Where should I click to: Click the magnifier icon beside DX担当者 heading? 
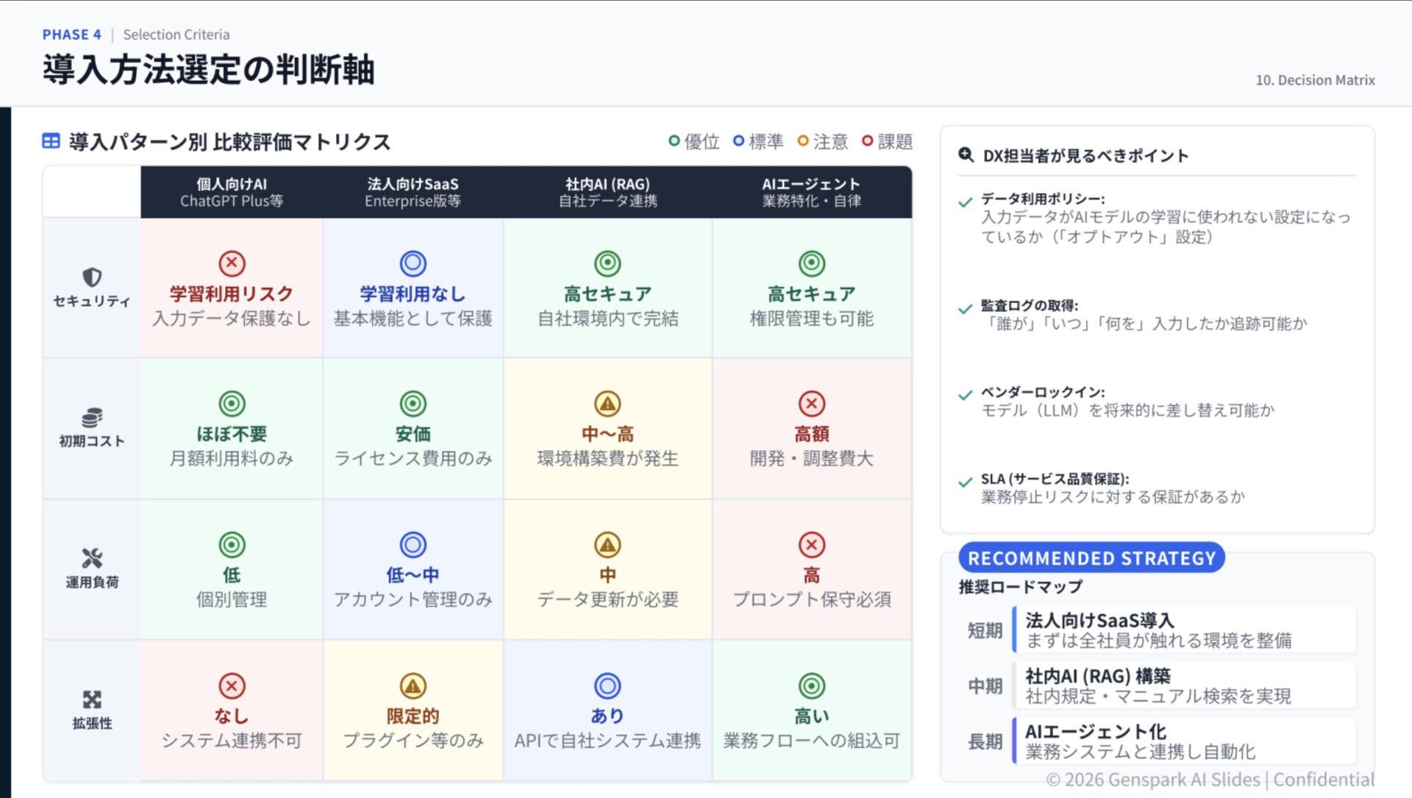[966, 155]
